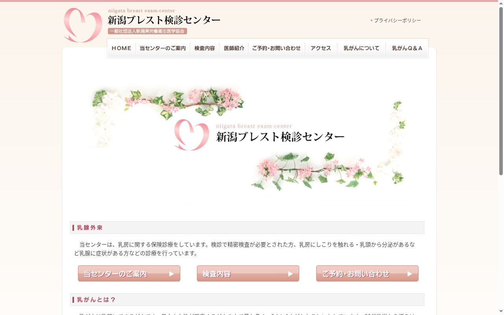Screen dimensions: 504x315
Task: Click the pink 検査内容 button
Action: (248, 274)
